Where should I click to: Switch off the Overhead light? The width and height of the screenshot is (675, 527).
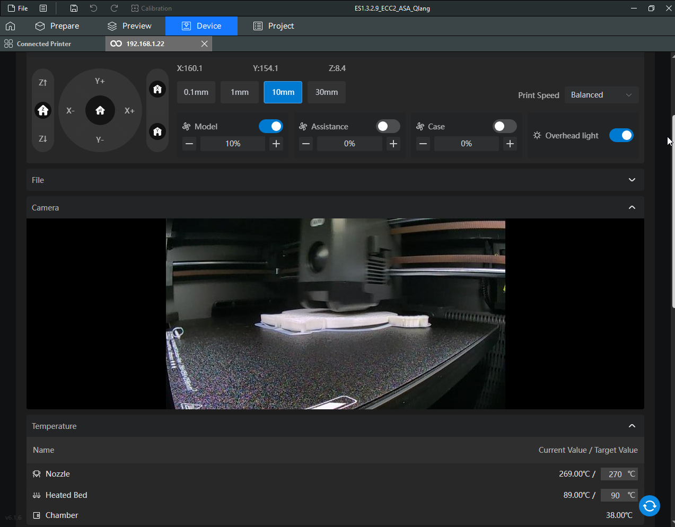click(621, 135)
